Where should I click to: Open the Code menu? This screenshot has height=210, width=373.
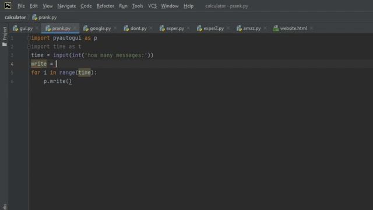pyautogui.click(x=86, y=6)
